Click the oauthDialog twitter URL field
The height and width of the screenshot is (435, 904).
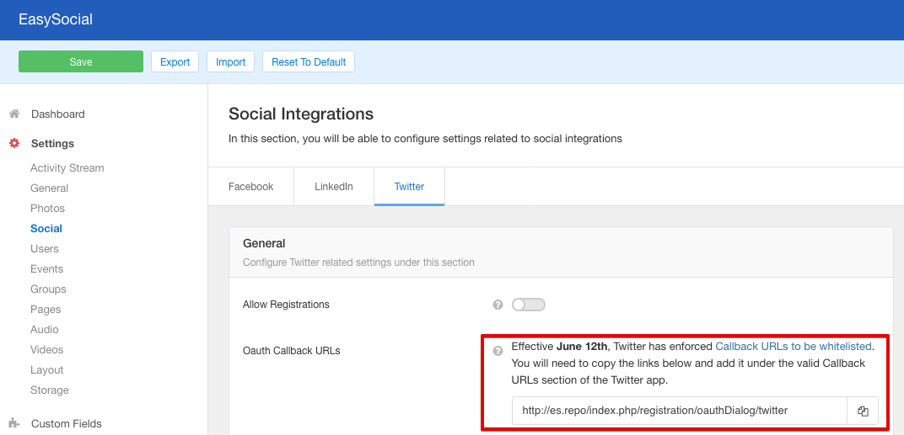click(679, 411)
